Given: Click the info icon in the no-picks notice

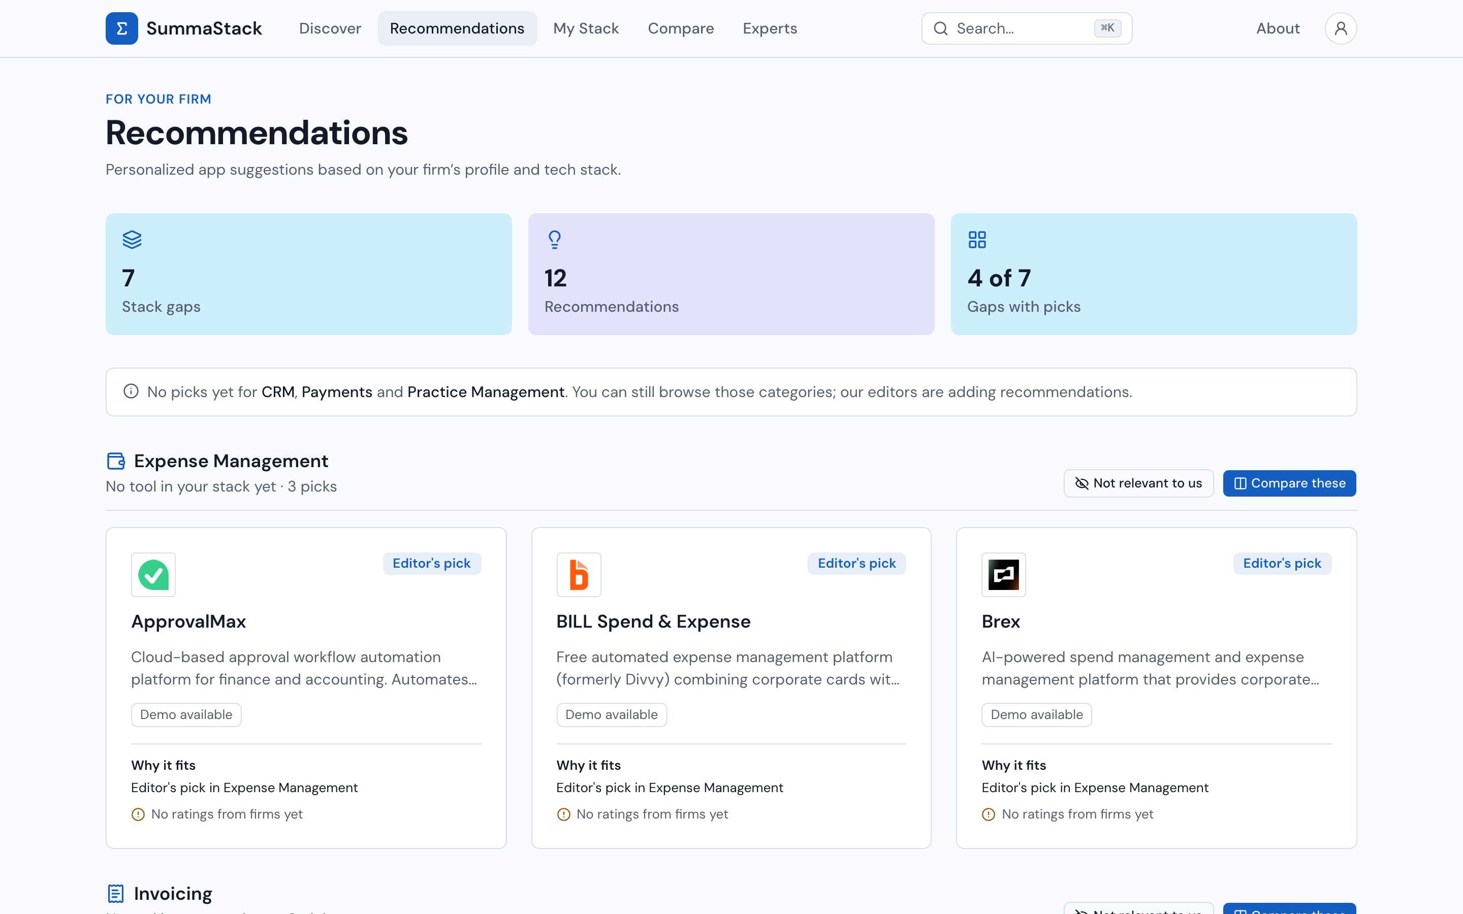Looking at the screenshot, I should (131, 391).
